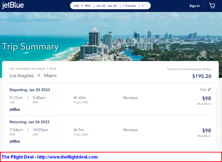Screen dimensions: 222x162
Task: Click Nonstop on the returning flight
Action: (131, 130)
